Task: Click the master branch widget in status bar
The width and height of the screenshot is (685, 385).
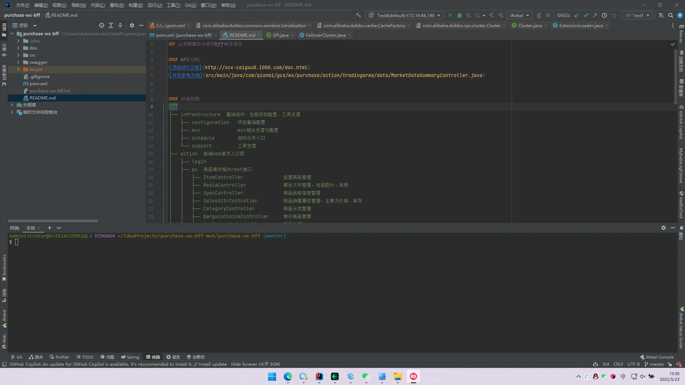Action: tap(654, 364)
